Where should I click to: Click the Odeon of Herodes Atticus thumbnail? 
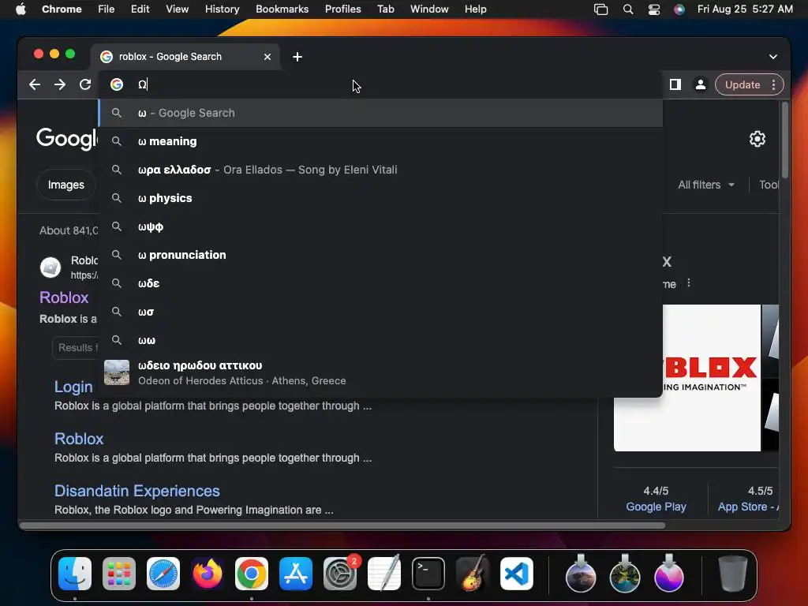click(117, 372)
